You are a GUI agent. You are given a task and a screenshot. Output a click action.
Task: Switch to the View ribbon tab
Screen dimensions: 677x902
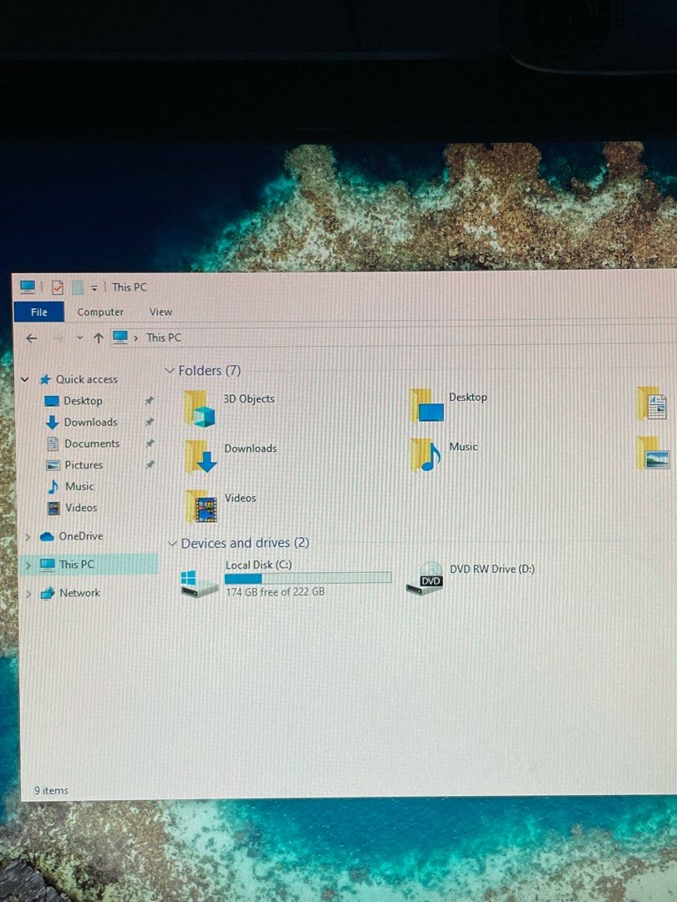coord(160,311)
